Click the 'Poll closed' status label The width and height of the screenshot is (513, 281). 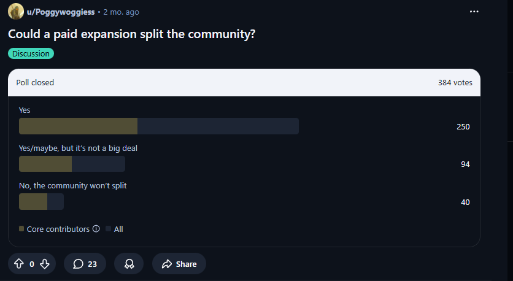click(35, 82)
